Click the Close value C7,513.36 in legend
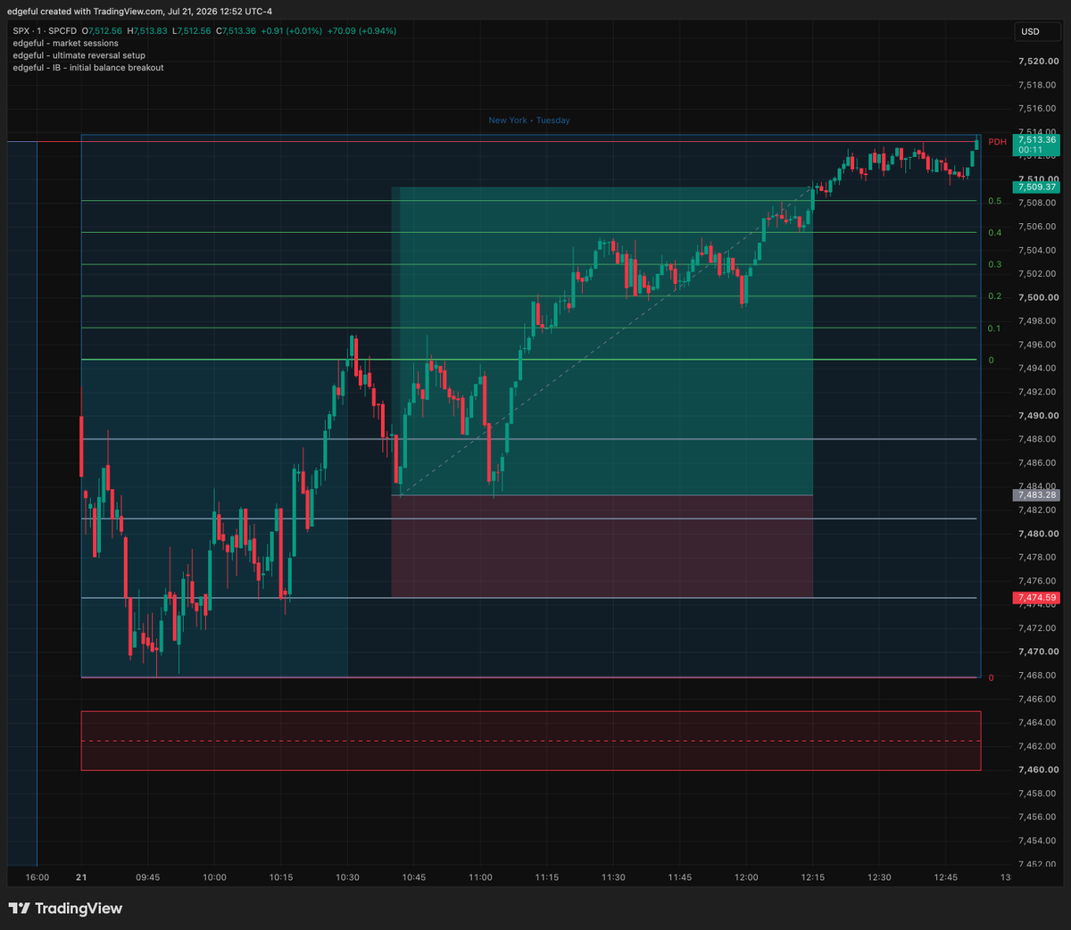1071x930 pixels. [237, 31]
